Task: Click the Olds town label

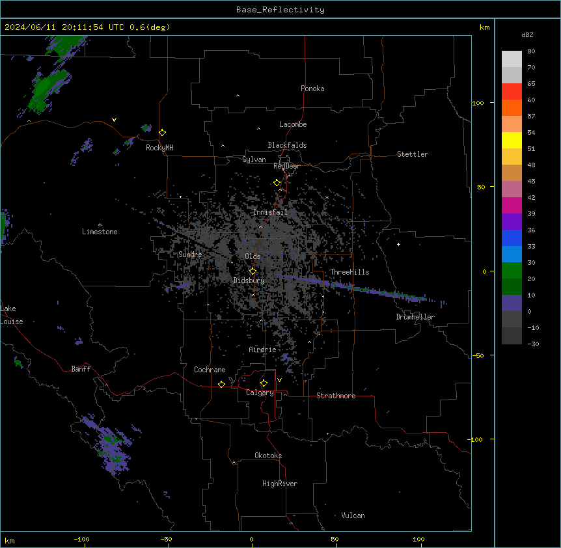Action: click(253, 256)
